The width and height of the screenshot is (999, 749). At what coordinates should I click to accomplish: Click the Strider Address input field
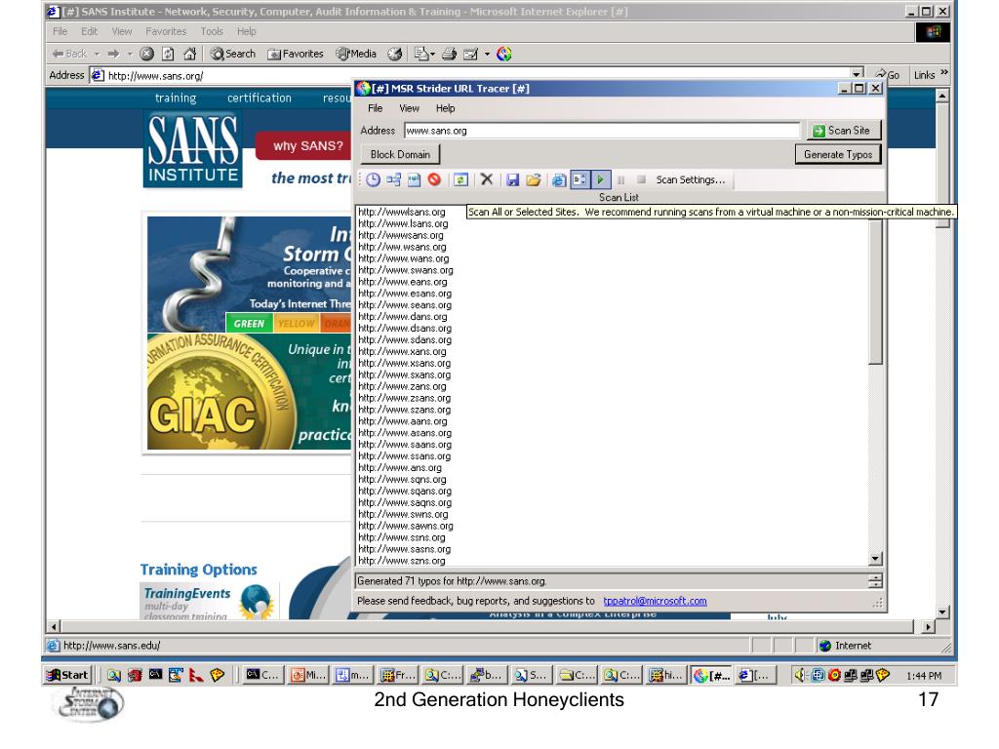[x=602, y=131]
